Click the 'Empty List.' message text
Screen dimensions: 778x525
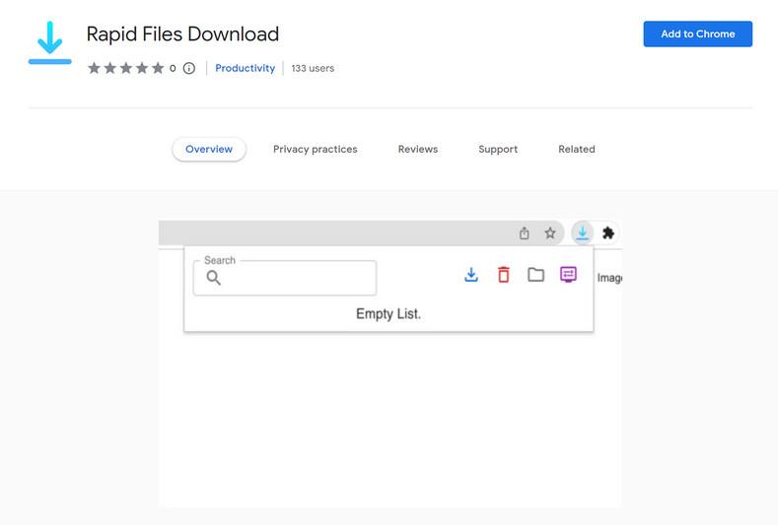click(x=389, y=314)
